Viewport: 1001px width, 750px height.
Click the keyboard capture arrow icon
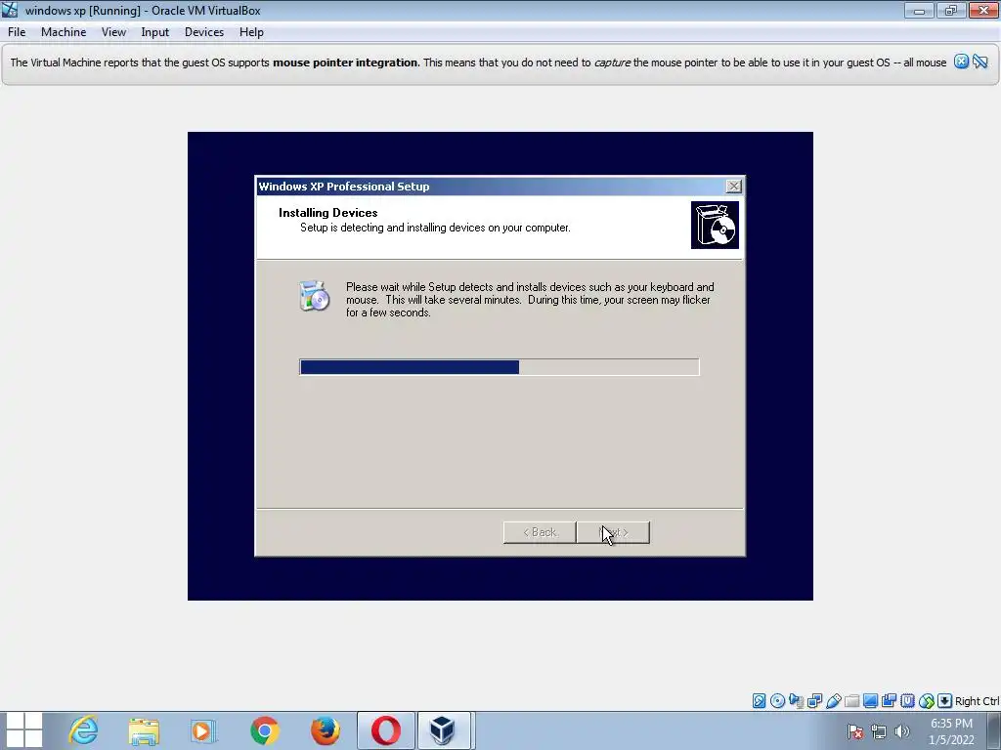[945, 701]
